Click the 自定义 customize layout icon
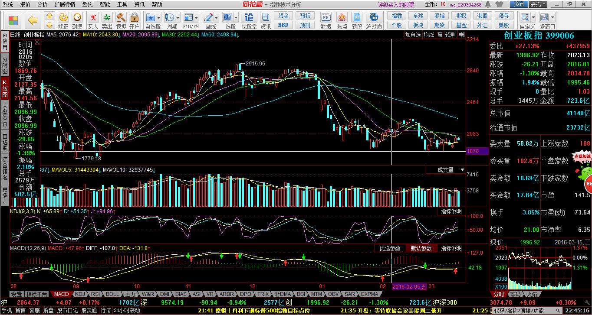592x315 pixels. (525, 18)
